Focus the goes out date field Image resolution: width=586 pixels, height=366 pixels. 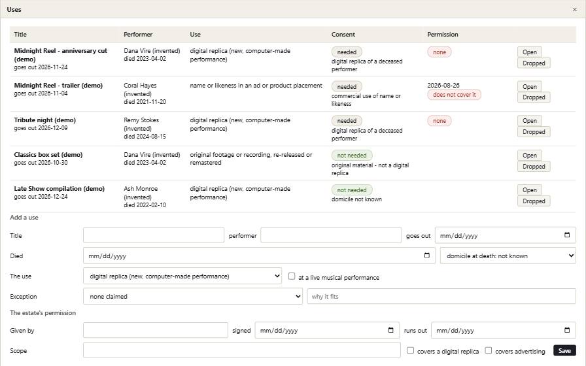pyautogui.click(x=506, y=235)
